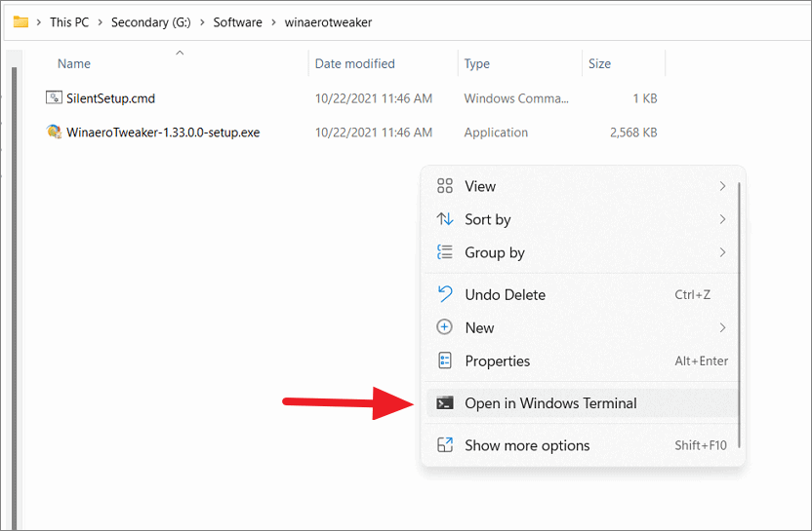Screen dimensions: 812x531
Task: Select Open in Windows Terminal
Action: [582, 402]
